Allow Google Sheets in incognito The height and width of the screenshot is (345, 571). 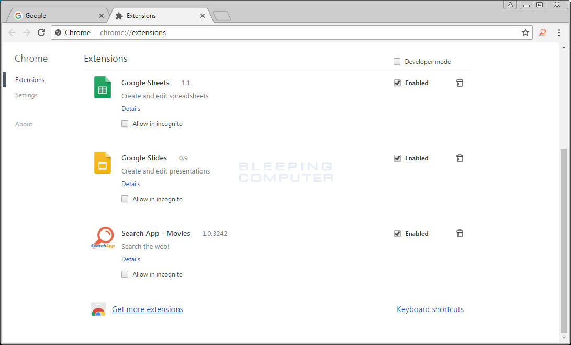click(x=125, y=123)
